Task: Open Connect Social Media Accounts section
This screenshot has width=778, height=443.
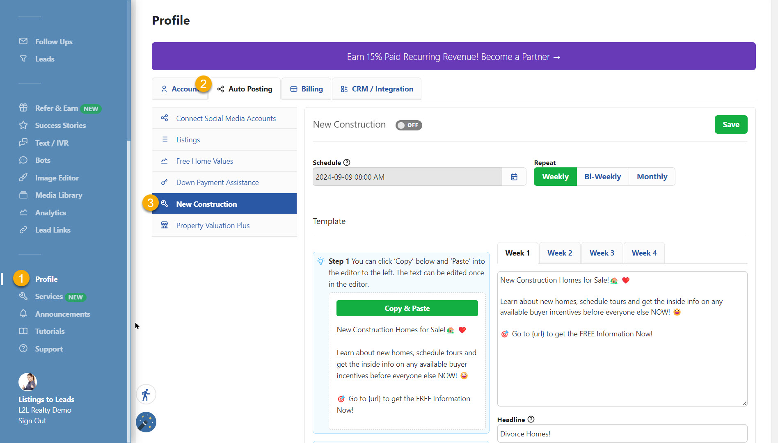Action: (226, 119)
